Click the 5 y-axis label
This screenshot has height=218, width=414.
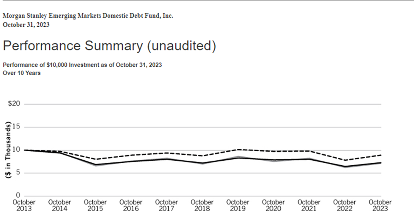(x=18, y=173)
